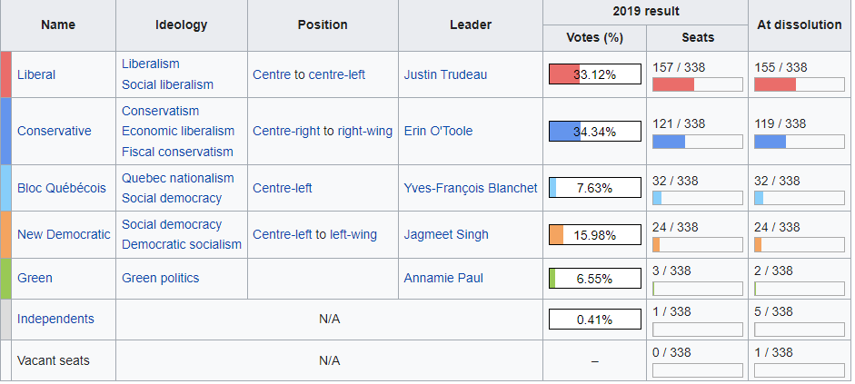
Task: Visit the Justin Trudeau leader link
Action: (445, 74)
